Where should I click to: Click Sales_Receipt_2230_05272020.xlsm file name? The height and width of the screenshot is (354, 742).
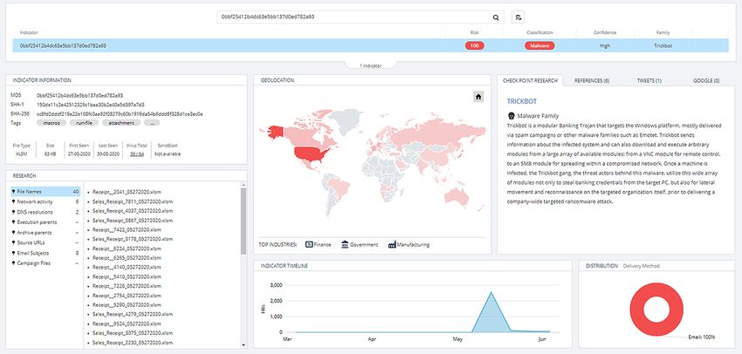click(x=133, y=343)
